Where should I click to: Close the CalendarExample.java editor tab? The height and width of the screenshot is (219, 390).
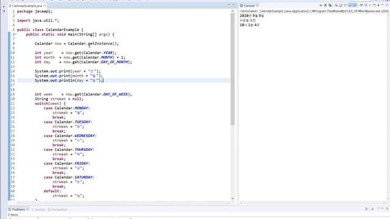point(44,5)
